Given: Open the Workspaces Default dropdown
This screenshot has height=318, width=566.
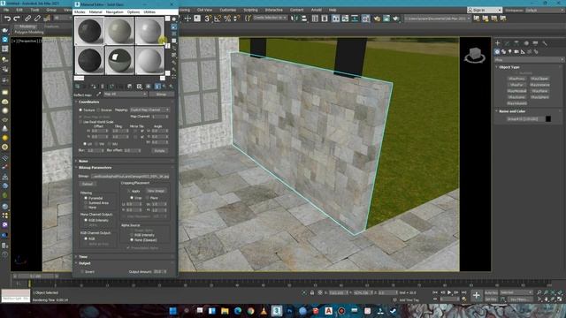Looking at the screenshot, I should click(545, 10).
